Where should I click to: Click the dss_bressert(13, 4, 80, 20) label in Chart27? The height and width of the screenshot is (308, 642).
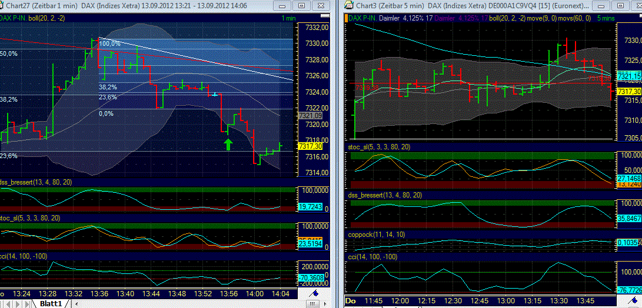(36, 182)
